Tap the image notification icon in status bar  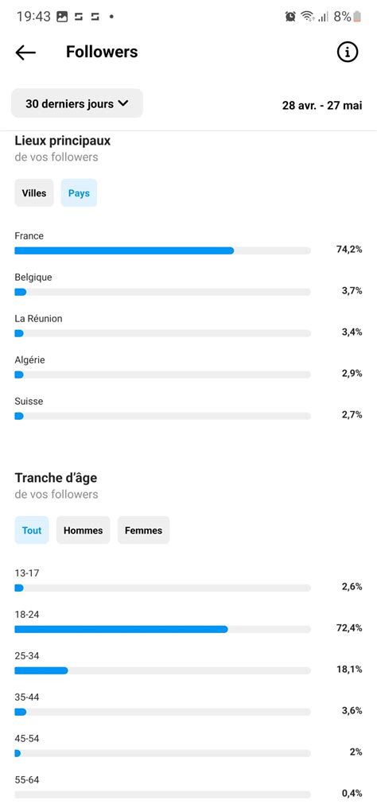coord(62,17)
